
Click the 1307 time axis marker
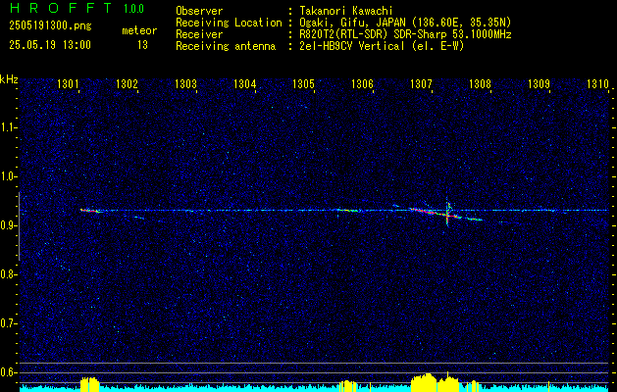click(421, 83)
